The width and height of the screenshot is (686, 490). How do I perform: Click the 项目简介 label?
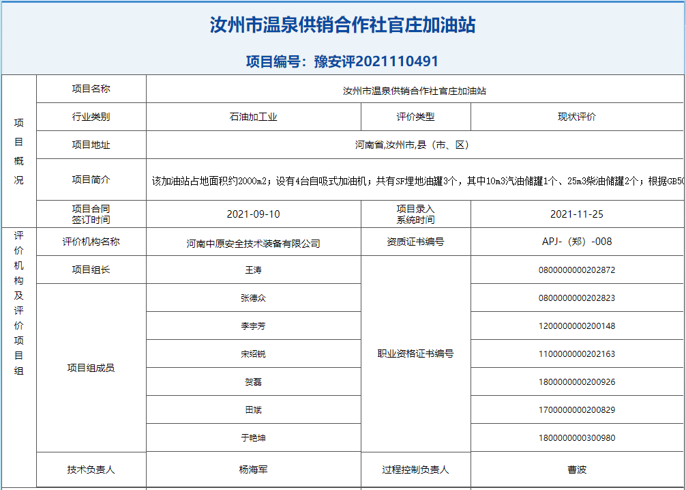pos(91,179)
